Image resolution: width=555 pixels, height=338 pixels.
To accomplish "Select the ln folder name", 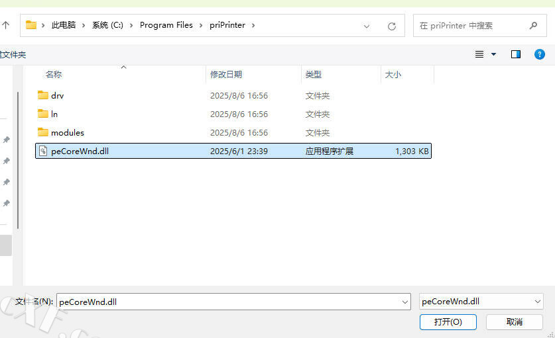I will tap(54, 114).
